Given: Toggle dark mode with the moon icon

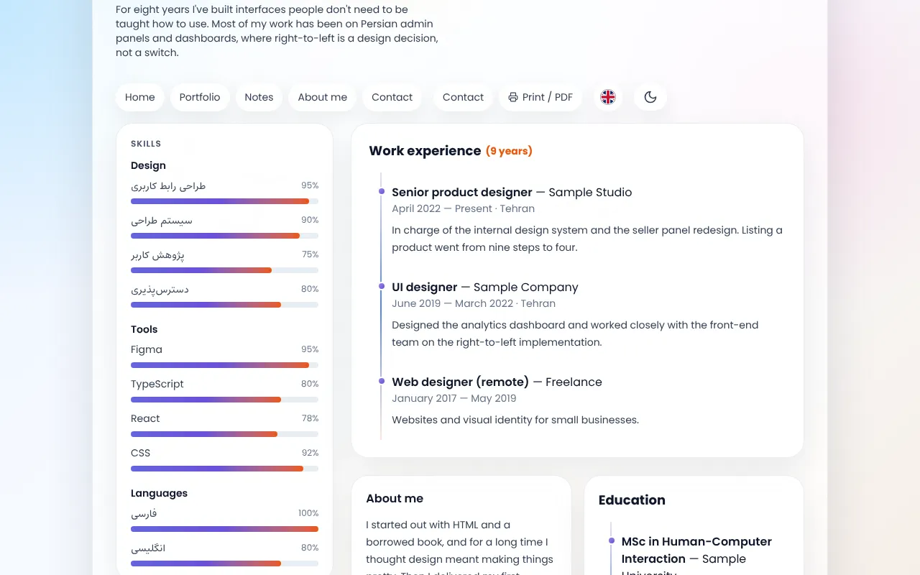Looking at the screenshot, I should point(650,97).
